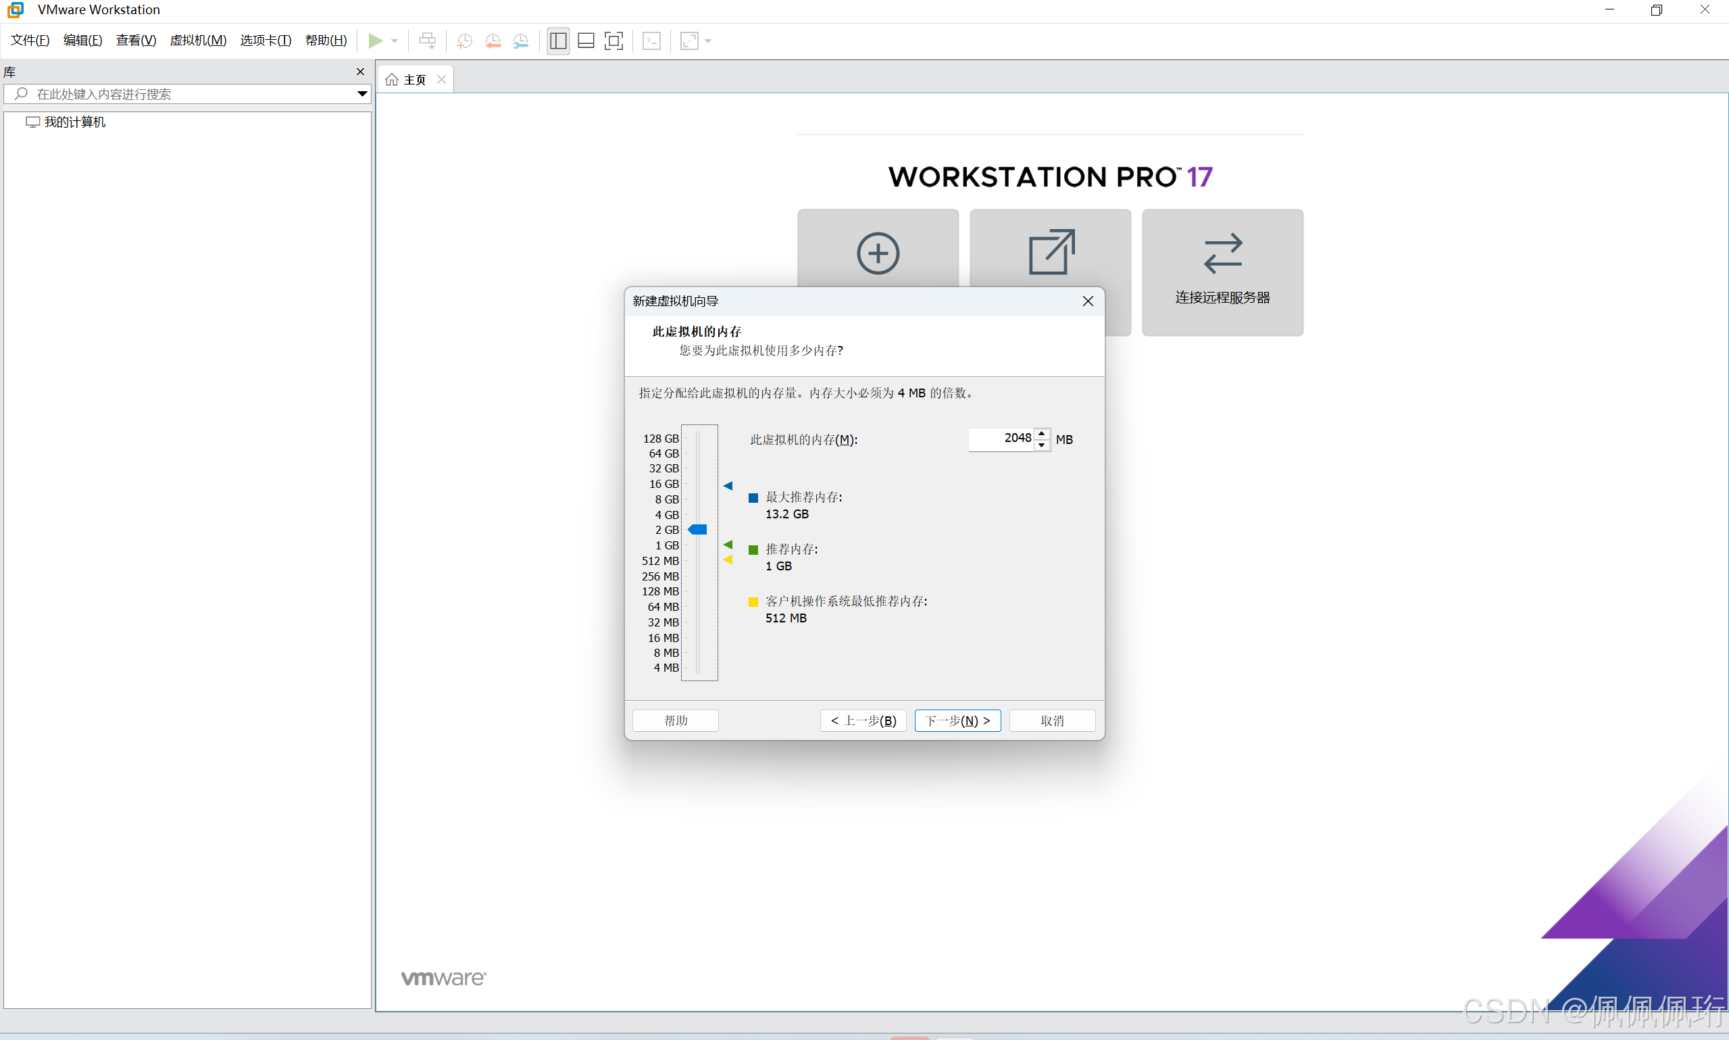Expand the power options dropdown arrow
This screenshot has width=1729, height=1040.
(x=395, y=41)
